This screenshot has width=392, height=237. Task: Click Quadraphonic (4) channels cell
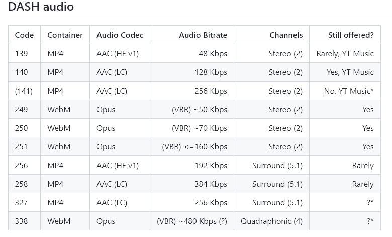point(271,221)
